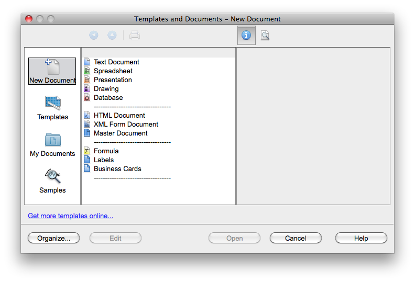Select the "Formula" entry
This screenshot has width=415, height=282.
click(106, 151)
